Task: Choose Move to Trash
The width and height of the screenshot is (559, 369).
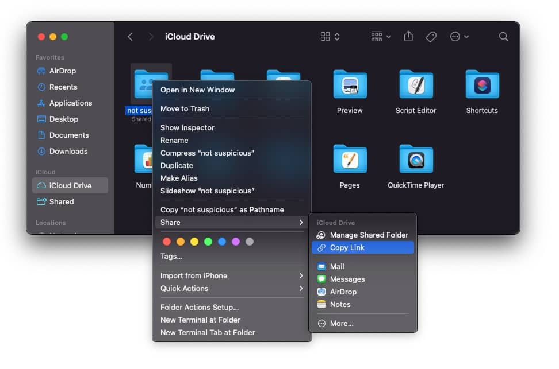Action: 232,109
